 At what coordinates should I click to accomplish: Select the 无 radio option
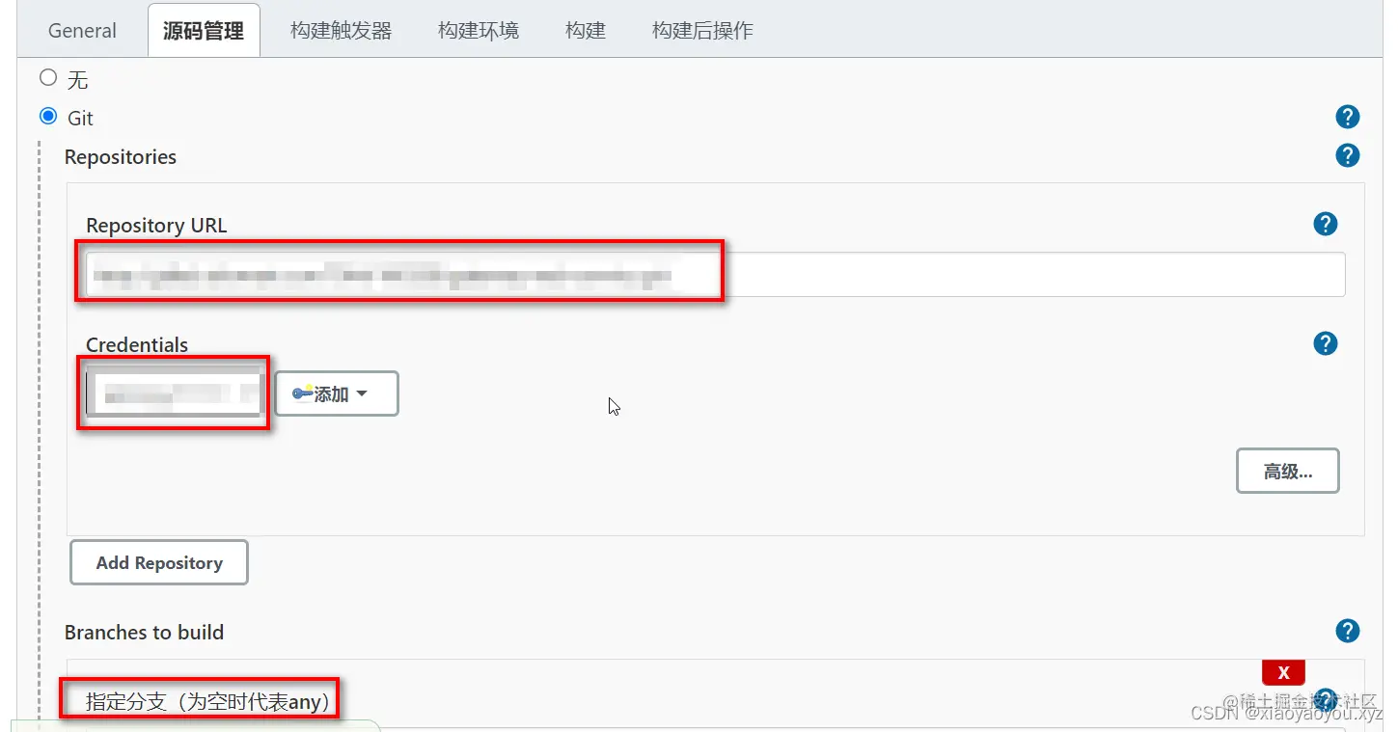48,77
